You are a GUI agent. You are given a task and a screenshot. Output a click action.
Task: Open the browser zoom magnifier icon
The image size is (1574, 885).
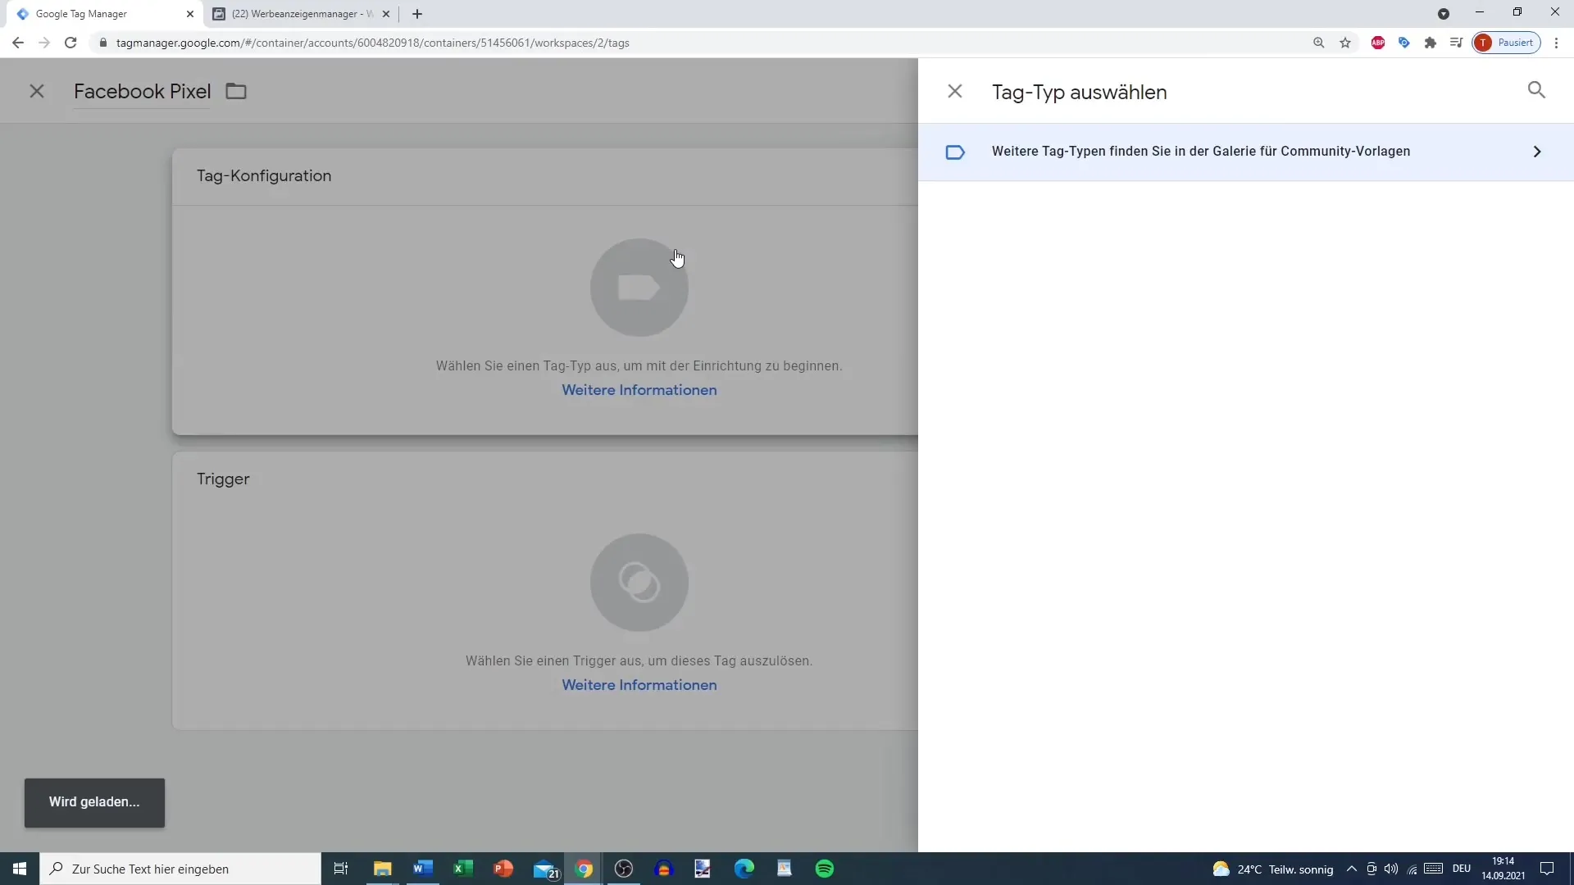pyautogui.click(x=1319, y=43)
